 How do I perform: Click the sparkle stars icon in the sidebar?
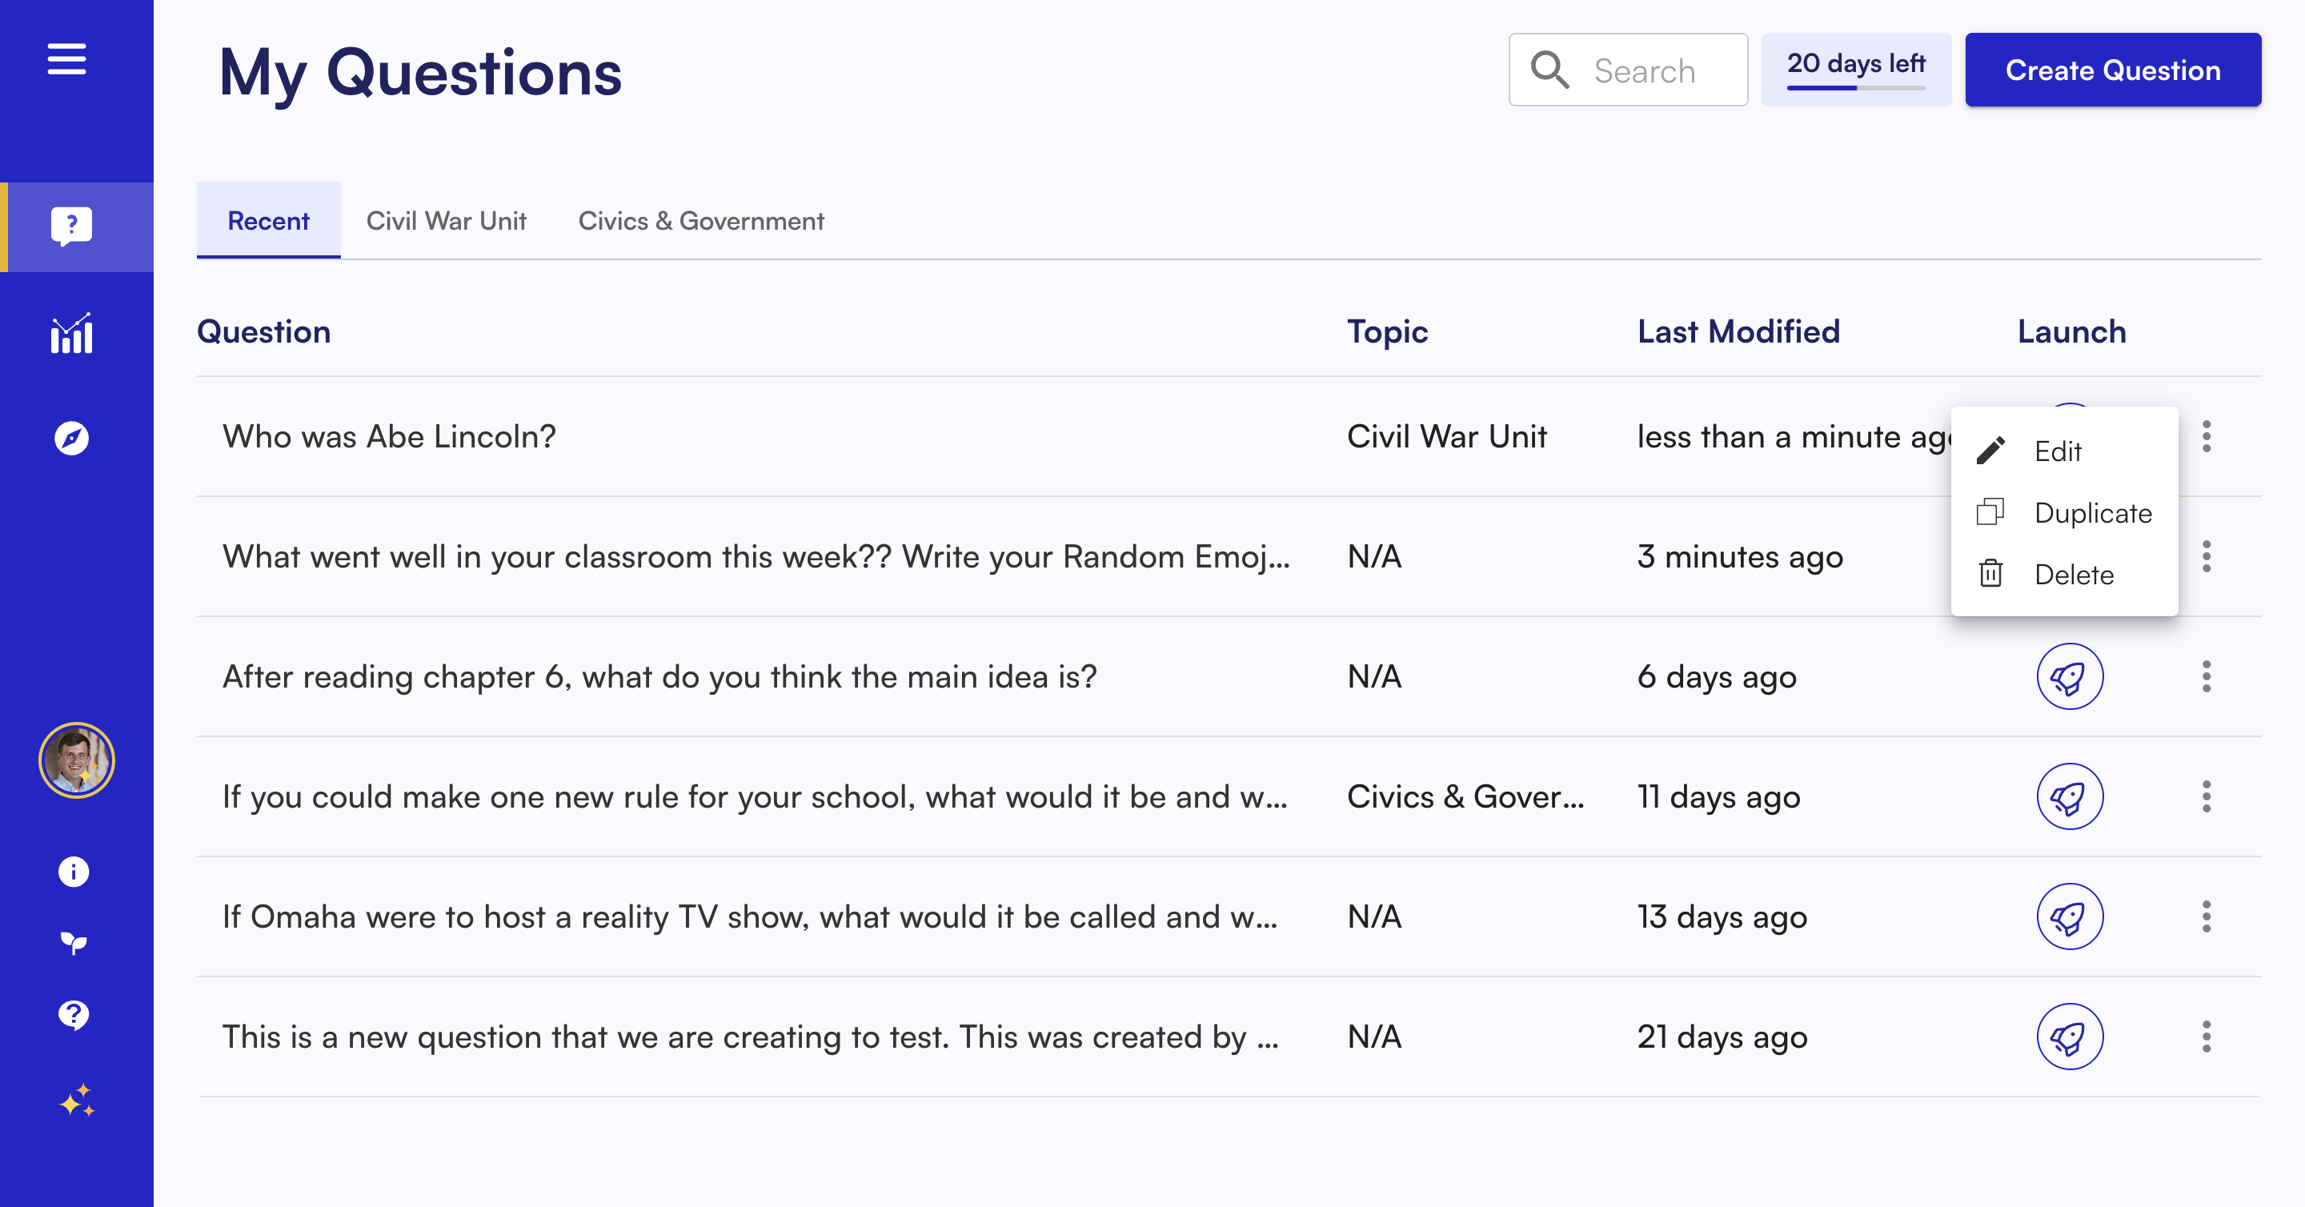pyautogui.click(x=77, y=1101)
